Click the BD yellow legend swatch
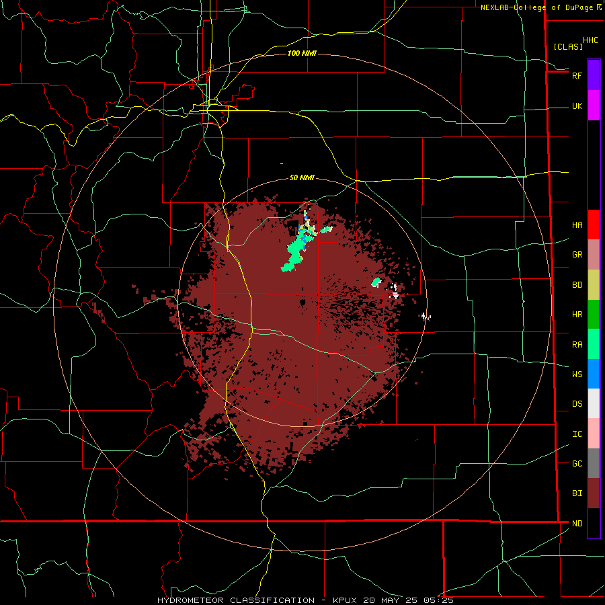605x605 pixels. coord(594,285)
